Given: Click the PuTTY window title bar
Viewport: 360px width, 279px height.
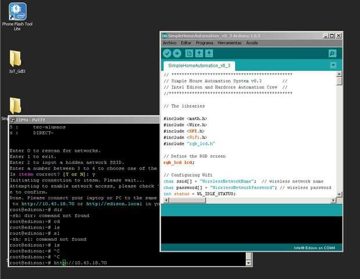Looking at the screenshot, I should pyautogui.click(x=84, y=120).
